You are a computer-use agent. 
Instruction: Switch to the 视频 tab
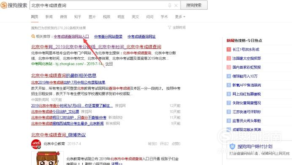[x=106, y=17]
